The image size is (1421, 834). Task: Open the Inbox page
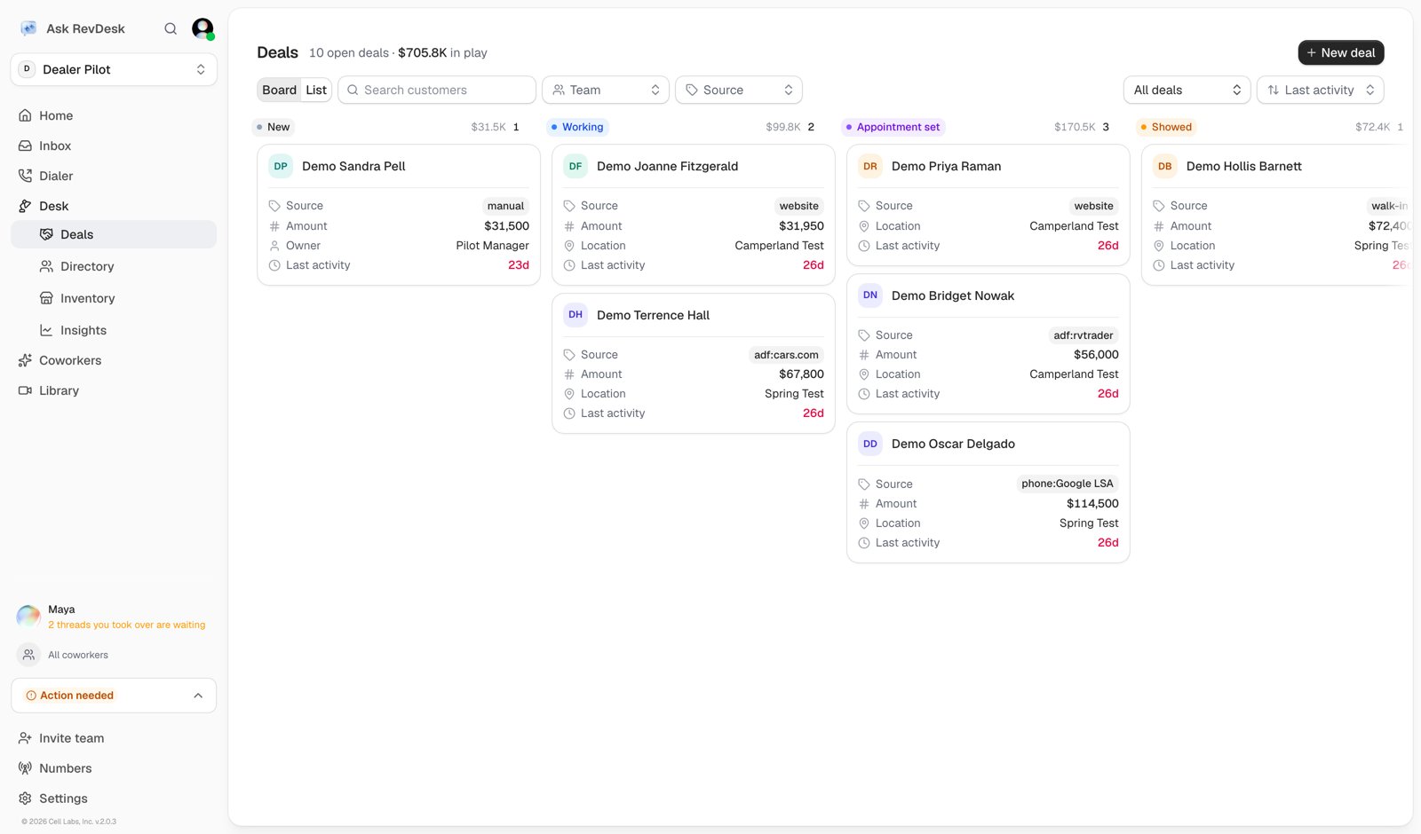tap(114, 146)
